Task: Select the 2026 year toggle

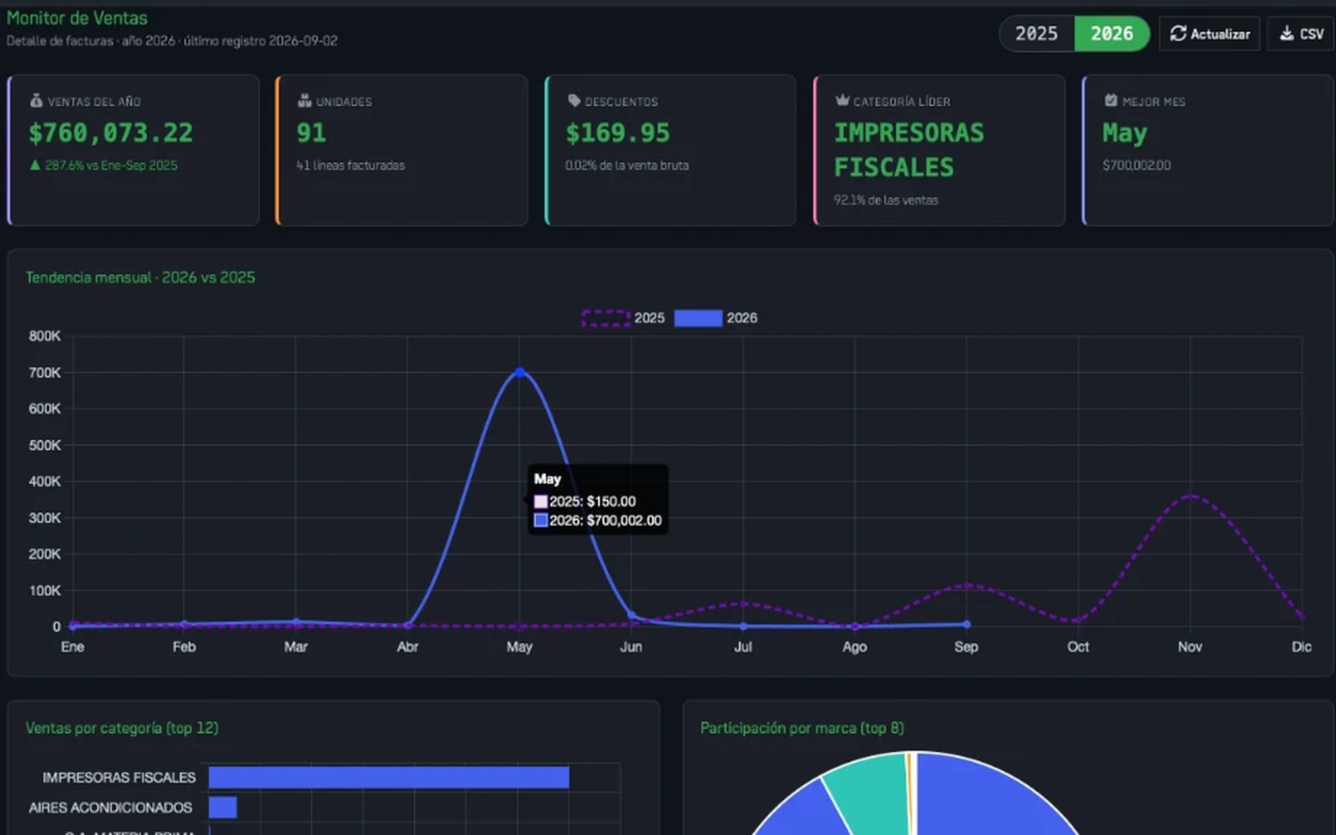Action: [1111, 33]
